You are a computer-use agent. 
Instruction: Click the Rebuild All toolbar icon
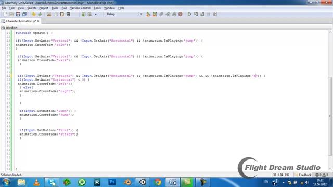[x=155, y=14]
